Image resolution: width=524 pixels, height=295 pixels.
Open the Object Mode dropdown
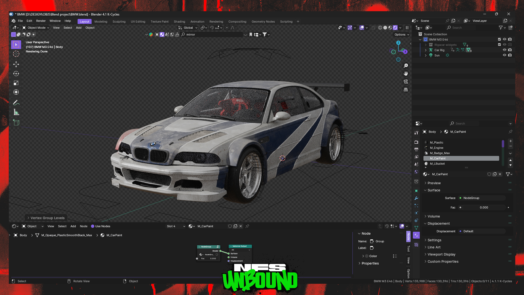[x=36, y=28]
